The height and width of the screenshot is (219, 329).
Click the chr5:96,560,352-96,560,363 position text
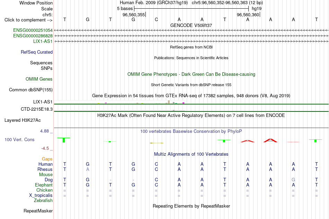pyautogui.click(x=227, y=3)
